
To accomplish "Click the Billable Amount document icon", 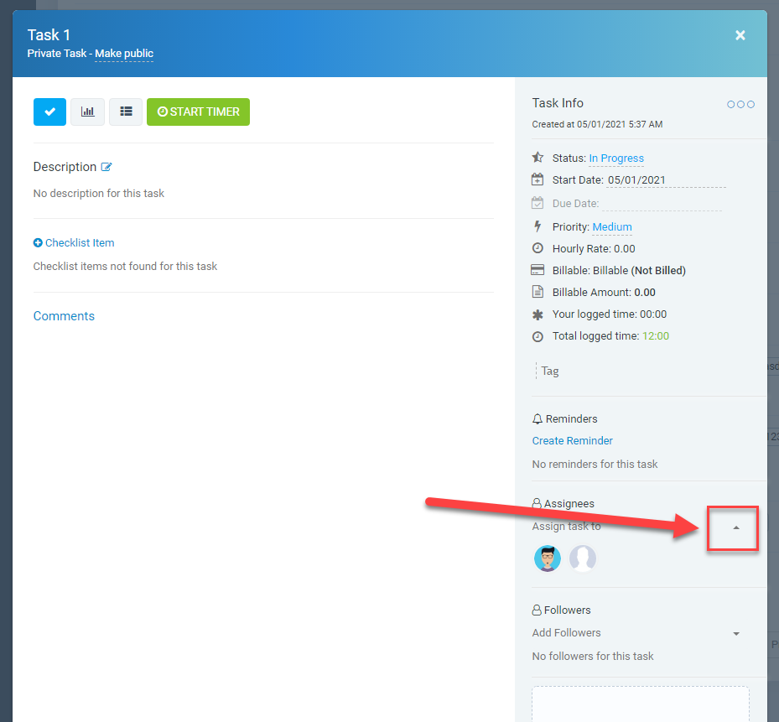I will click(x=538, y=292).
